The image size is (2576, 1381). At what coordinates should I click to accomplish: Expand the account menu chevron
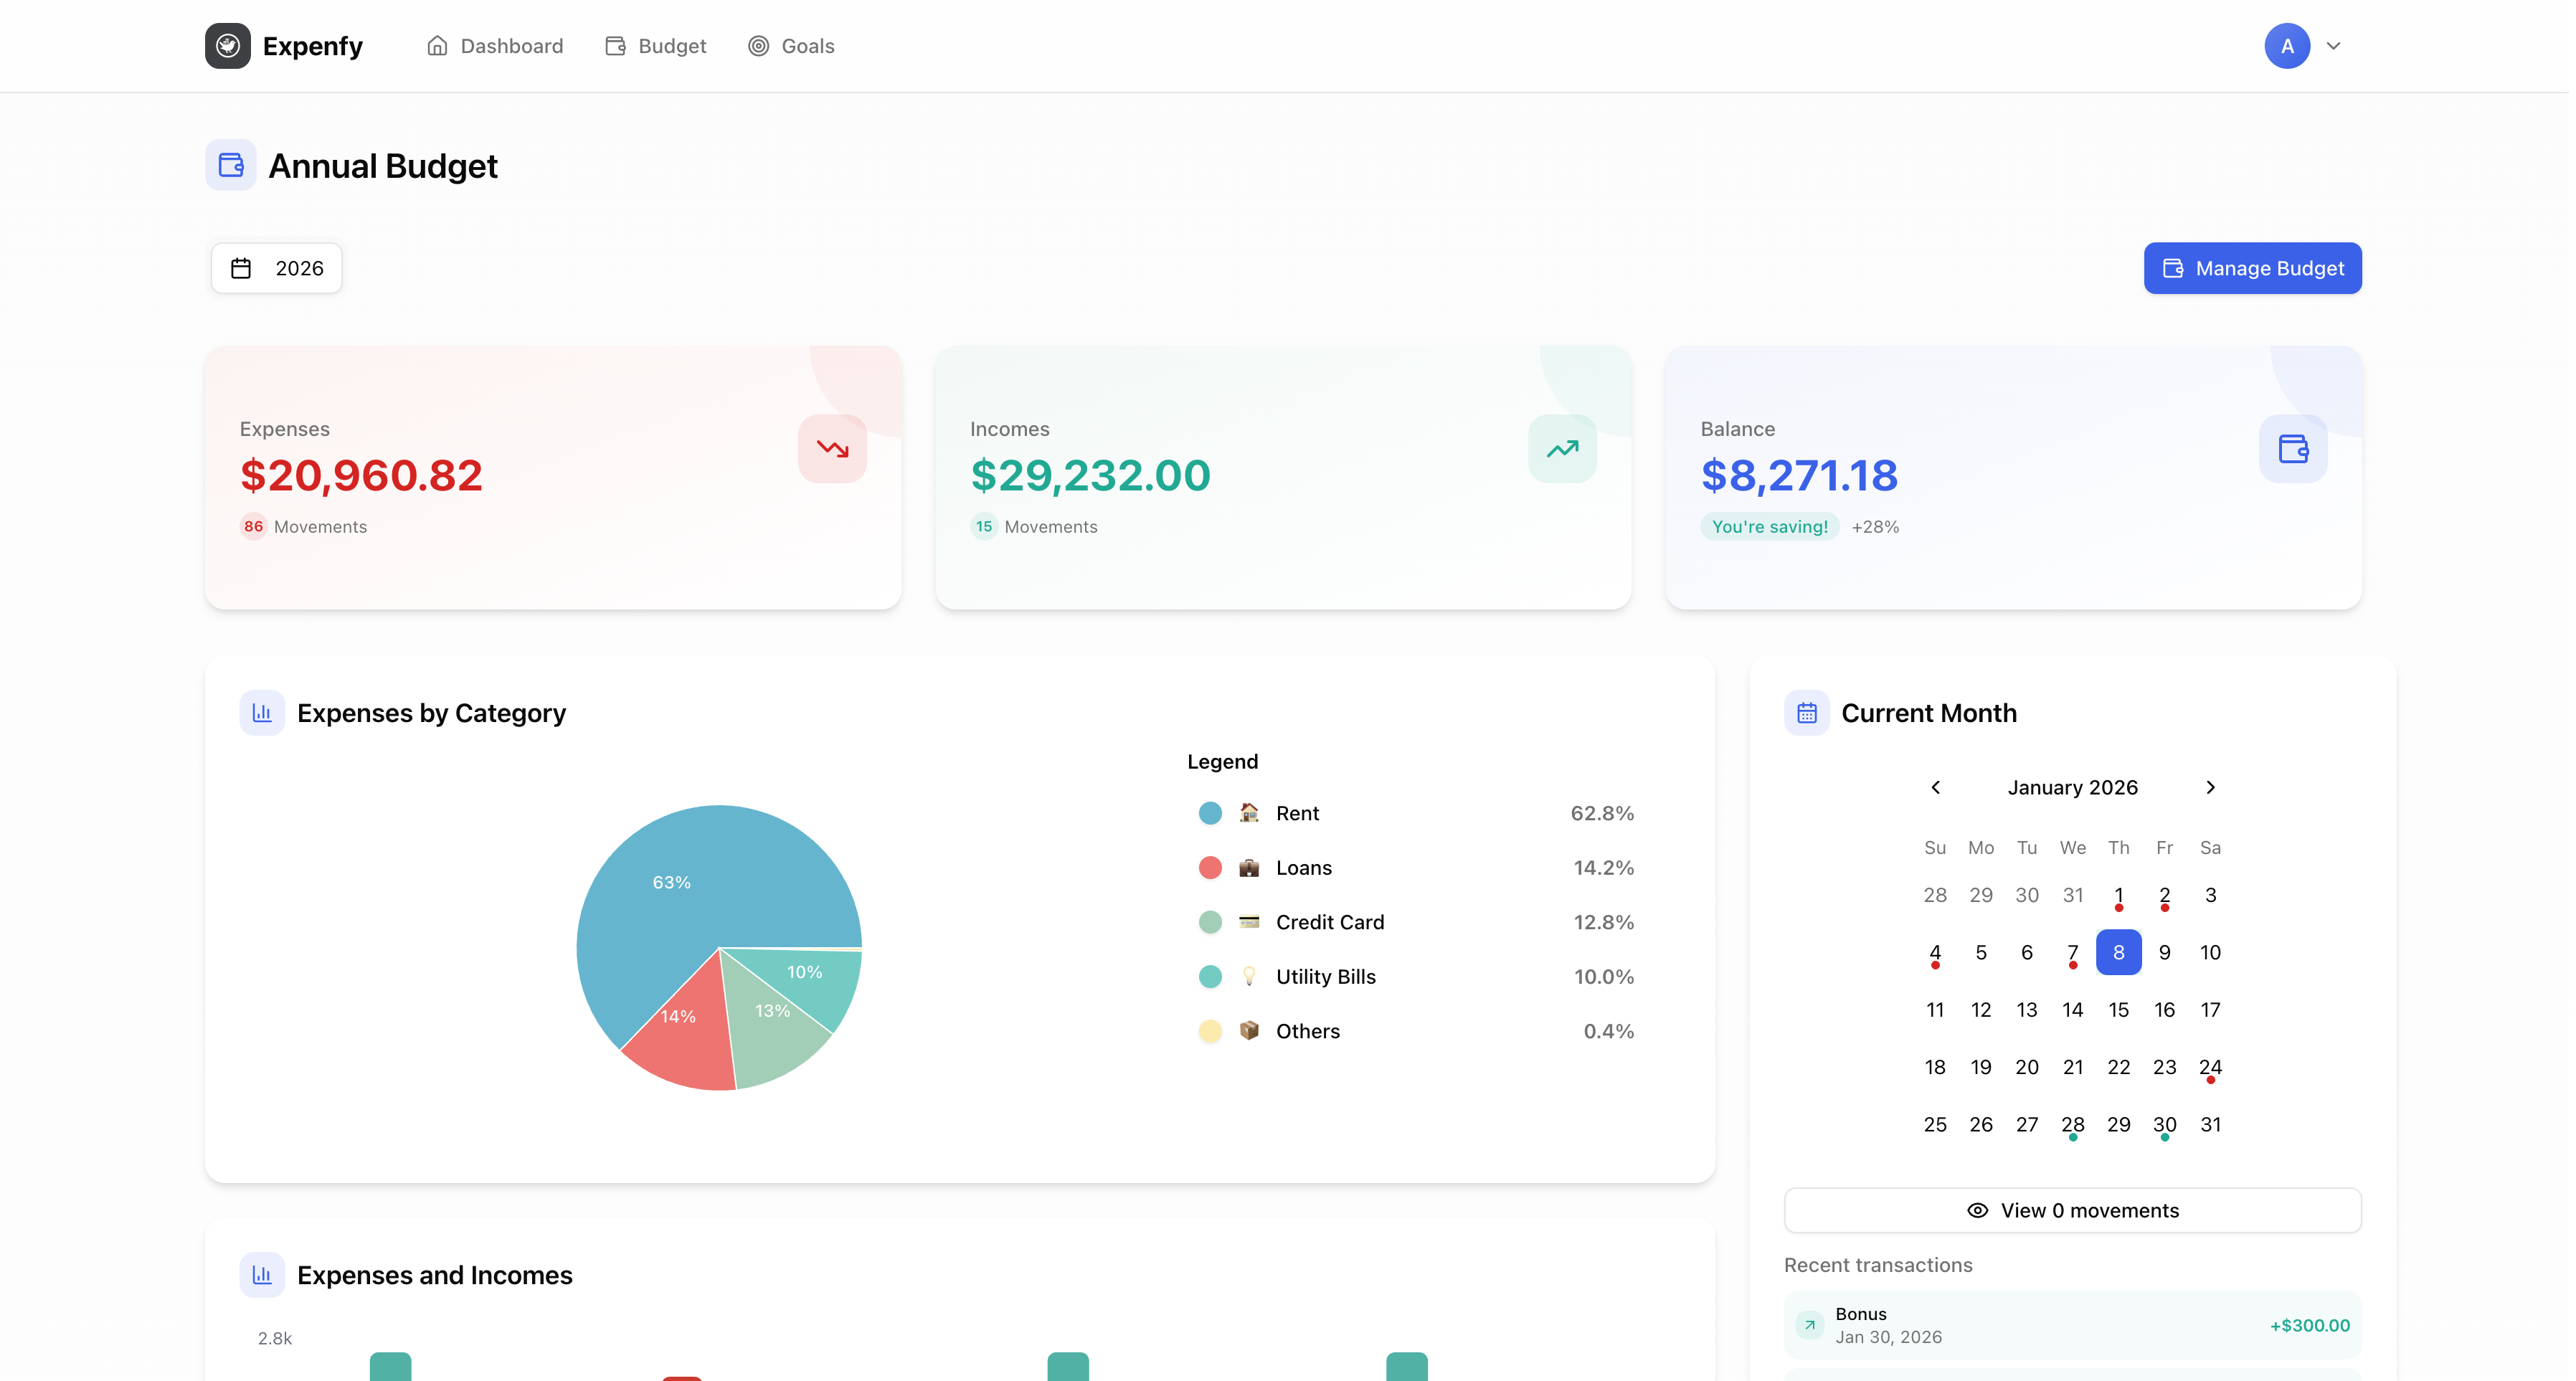point(2333,46)
